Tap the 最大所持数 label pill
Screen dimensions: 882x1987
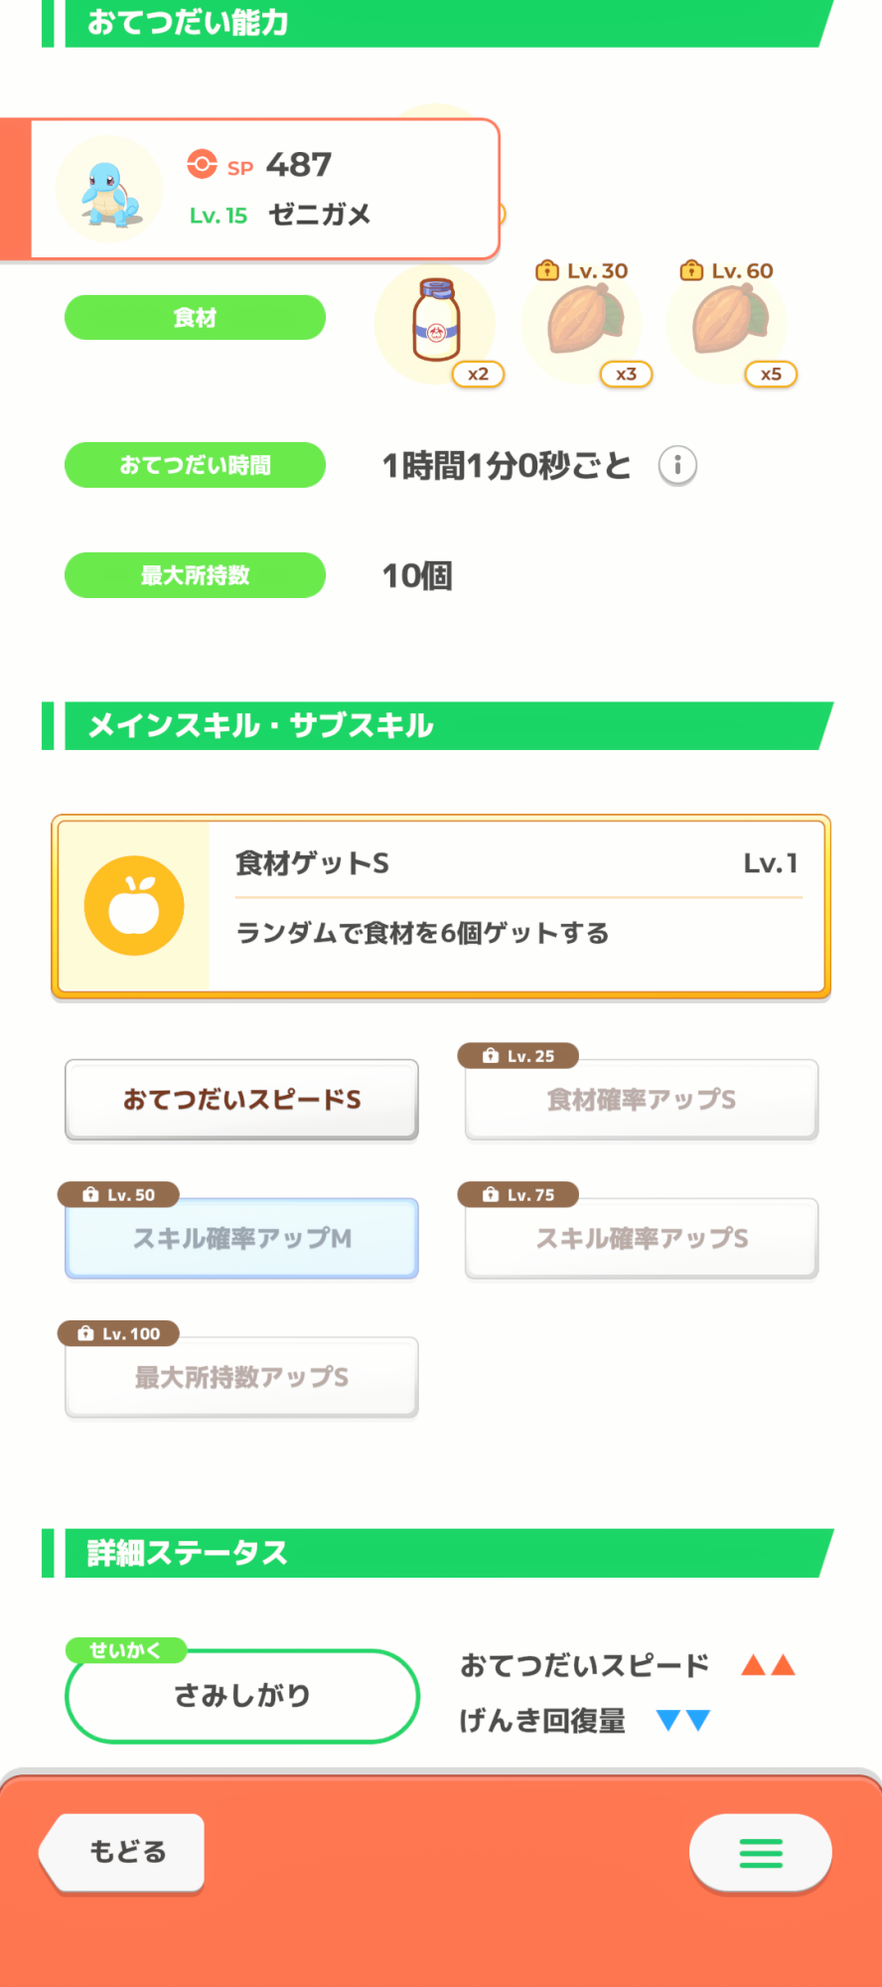pos(195,575)
